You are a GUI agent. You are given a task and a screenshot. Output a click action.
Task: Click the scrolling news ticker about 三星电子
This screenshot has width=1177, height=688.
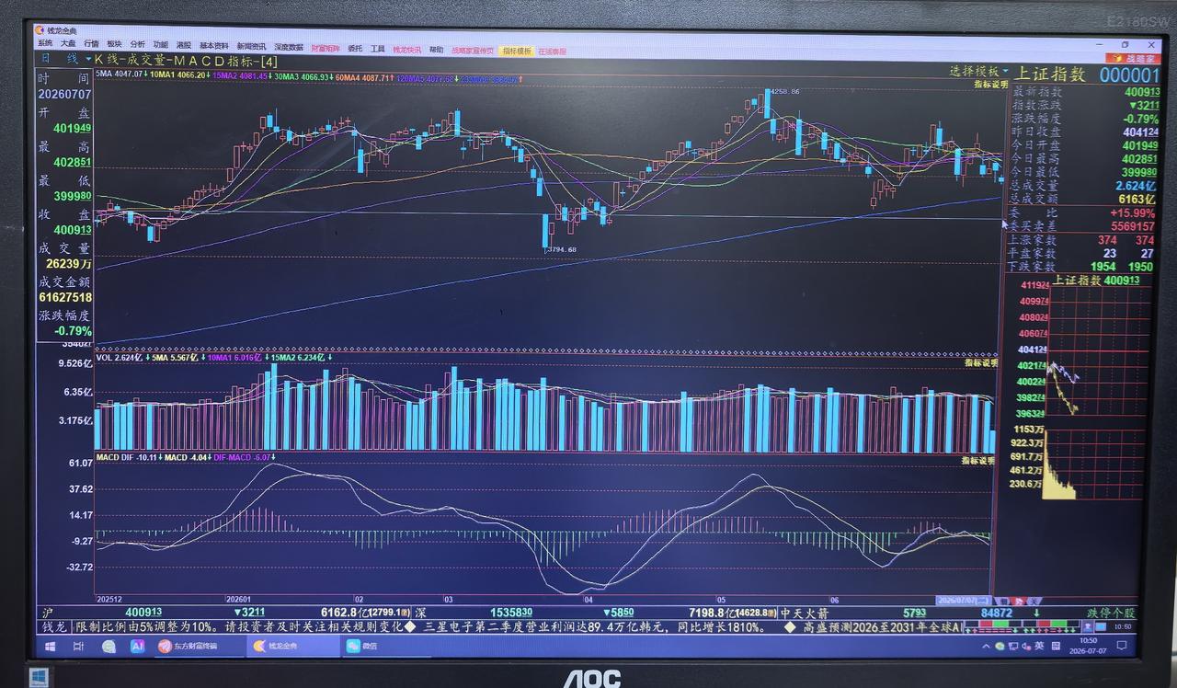point(593,627)
